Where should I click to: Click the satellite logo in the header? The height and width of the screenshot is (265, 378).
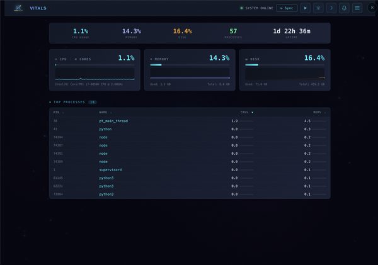click(x=18, y=8)
